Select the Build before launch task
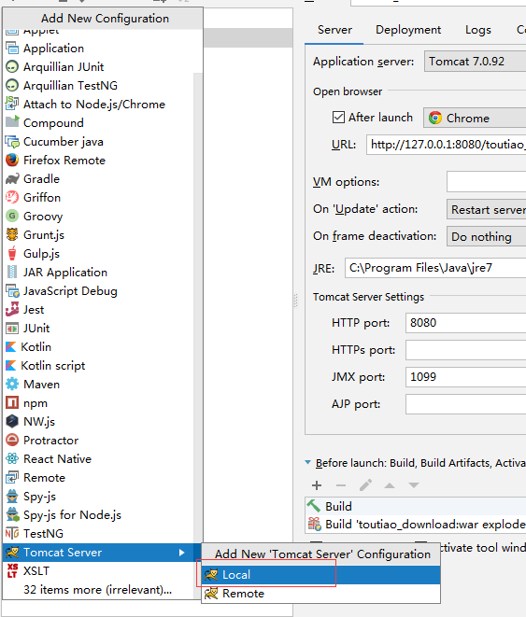526x617 pixels. pos(416,506)
